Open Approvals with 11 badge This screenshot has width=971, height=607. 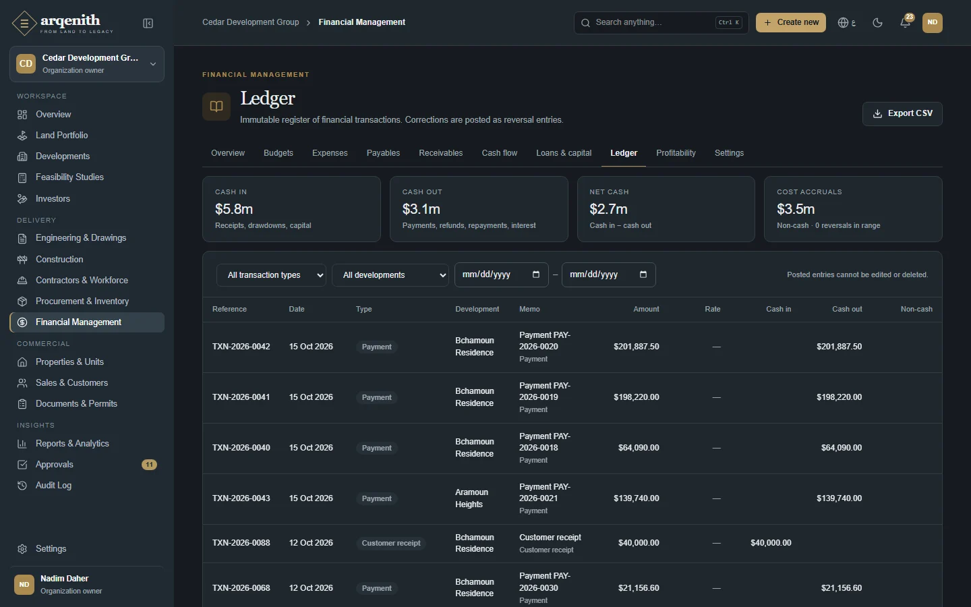87,465
